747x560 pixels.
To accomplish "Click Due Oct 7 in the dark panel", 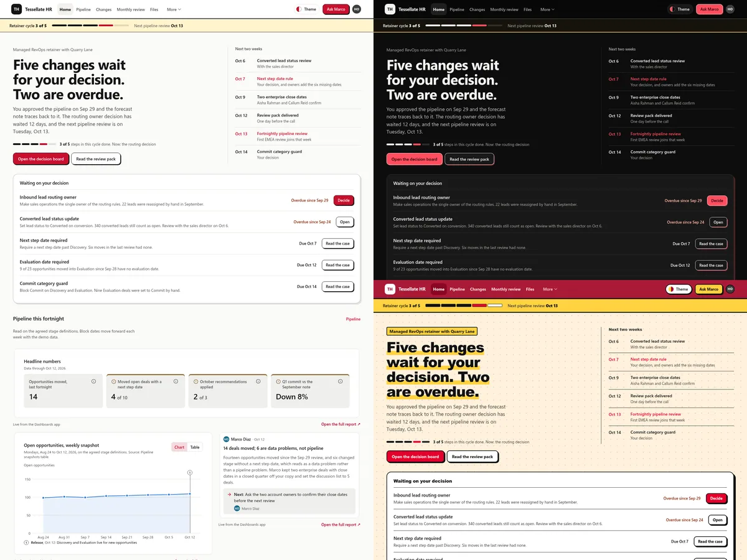I will tap(681, 244).
